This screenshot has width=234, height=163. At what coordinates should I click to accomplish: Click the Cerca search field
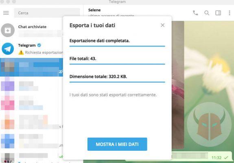point(47,13)
